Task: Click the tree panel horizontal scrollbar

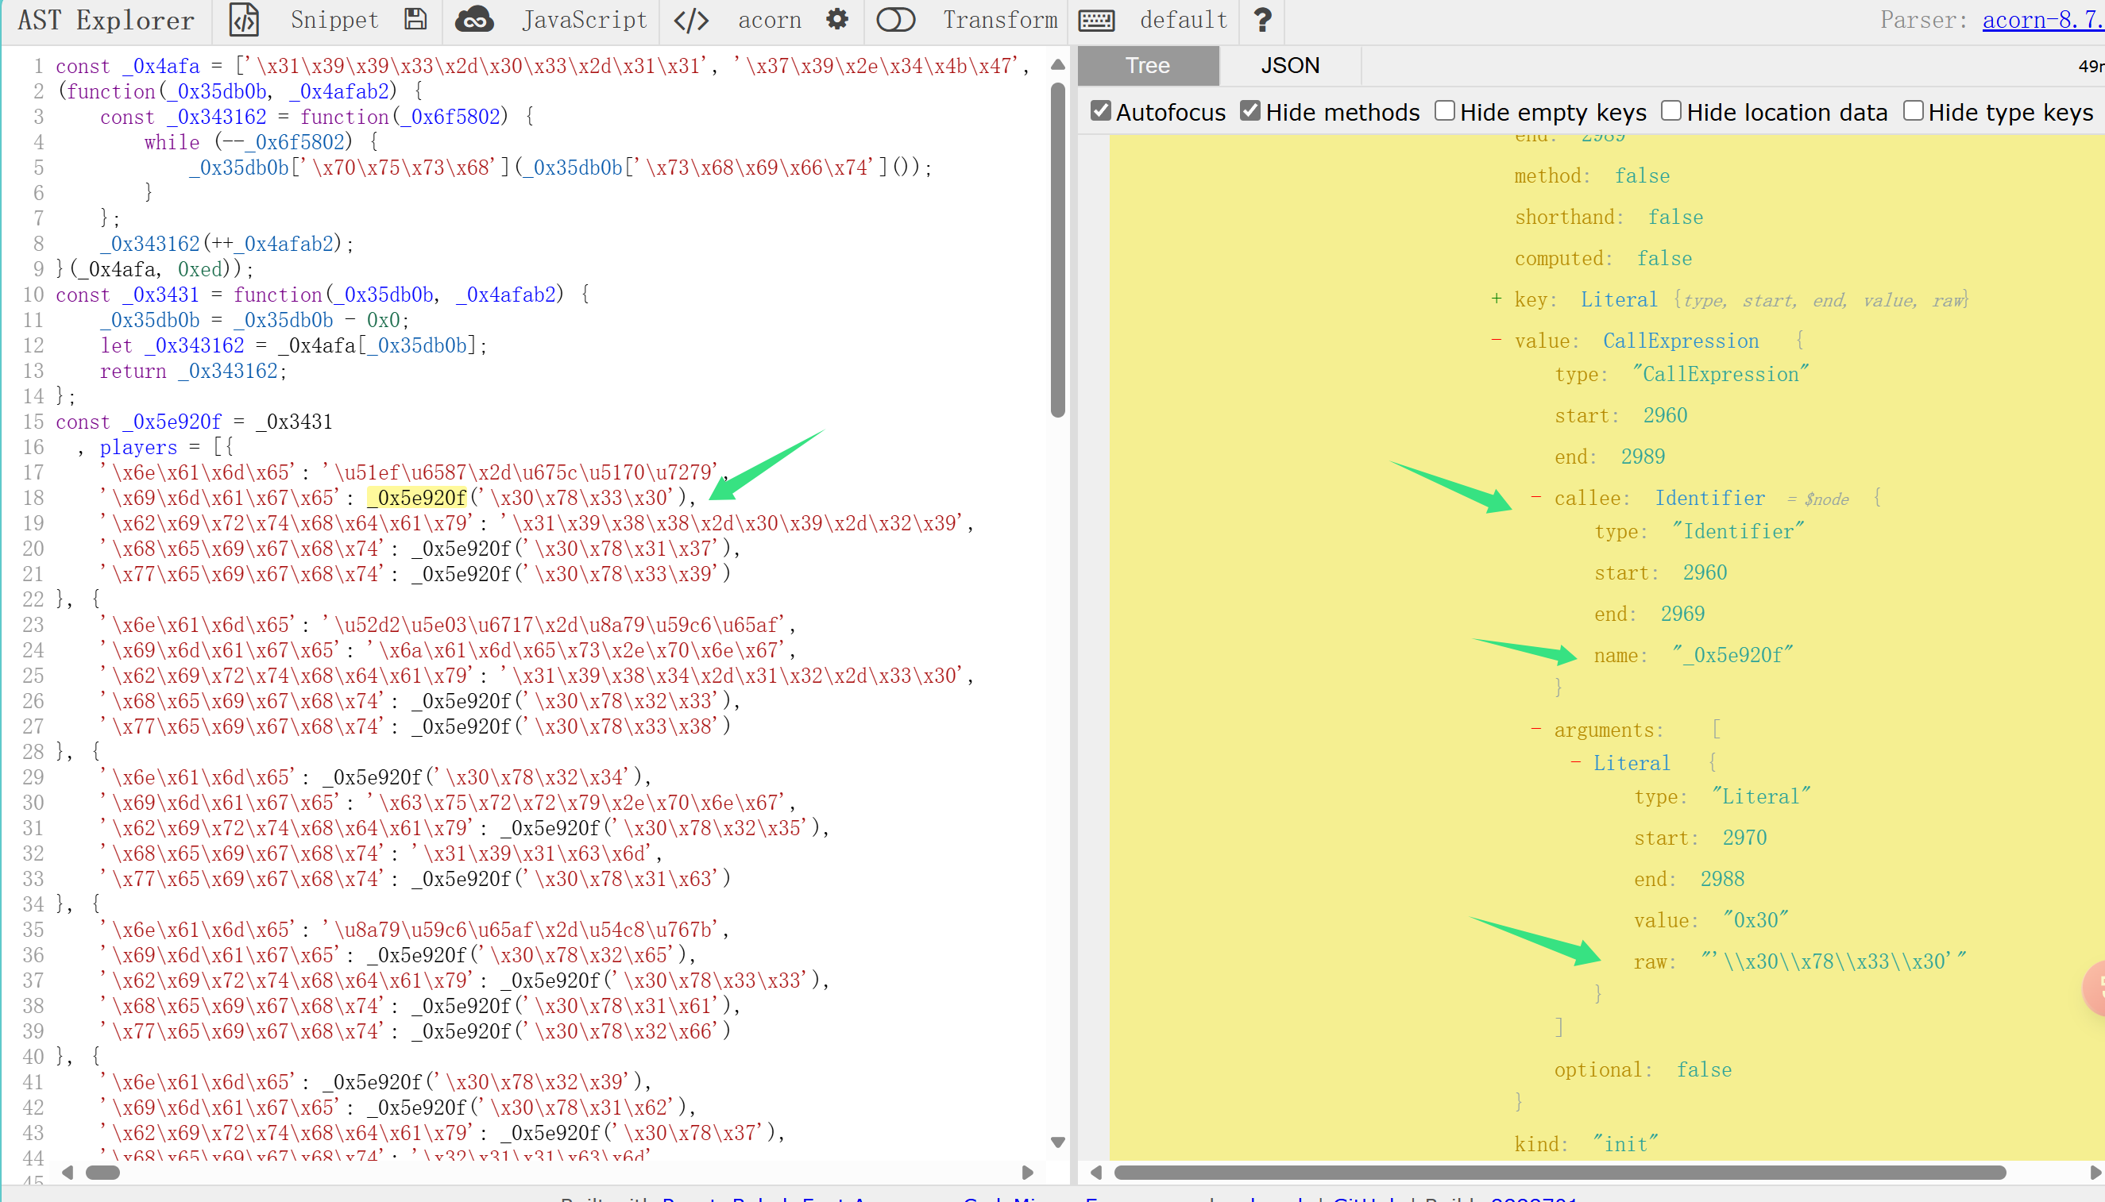Action: (1559, 1173)
